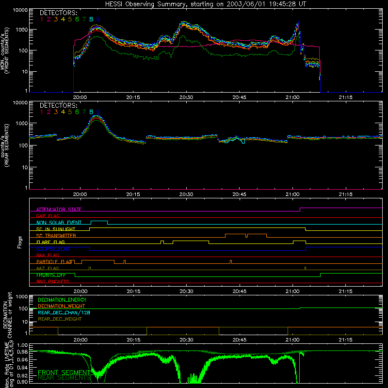Click the 10000 y-axis value of front segments plot
The height and width of the screenshot is (388, 388).
tap(20, 10)
